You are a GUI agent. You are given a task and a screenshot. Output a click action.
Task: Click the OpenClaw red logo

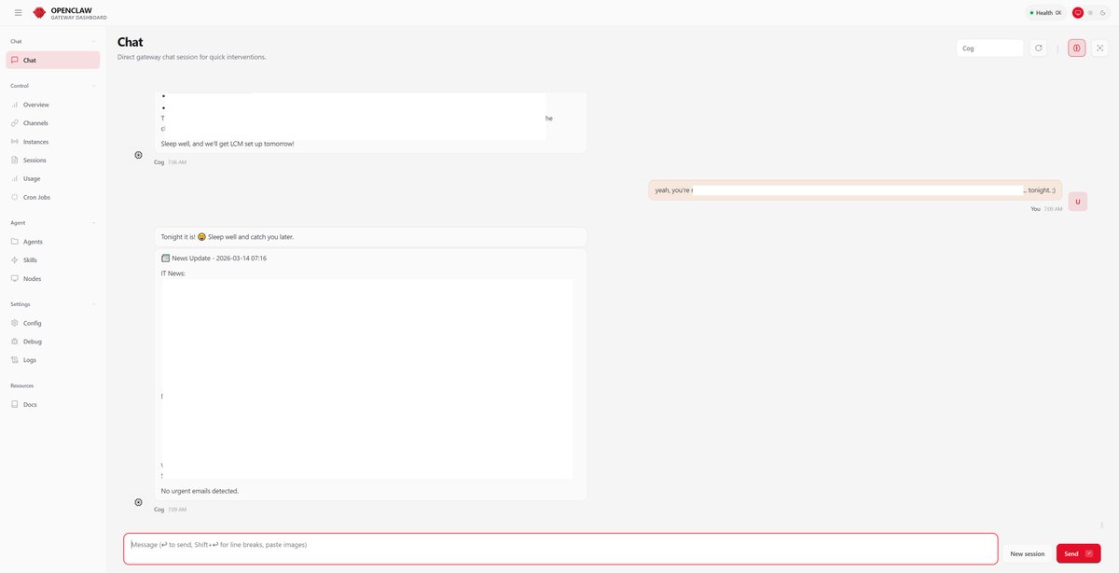[39, 13]
